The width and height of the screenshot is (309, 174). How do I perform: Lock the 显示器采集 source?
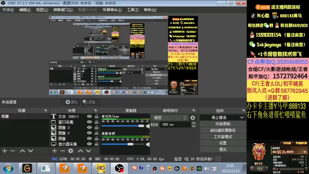click(x=96, y=144)
